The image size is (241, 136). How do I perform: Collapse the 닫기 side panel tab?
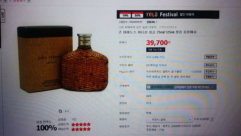[3, 16]
